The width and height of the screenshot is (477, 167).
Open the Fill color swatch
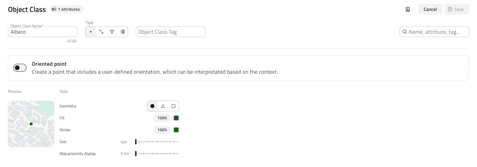point(176,118)
